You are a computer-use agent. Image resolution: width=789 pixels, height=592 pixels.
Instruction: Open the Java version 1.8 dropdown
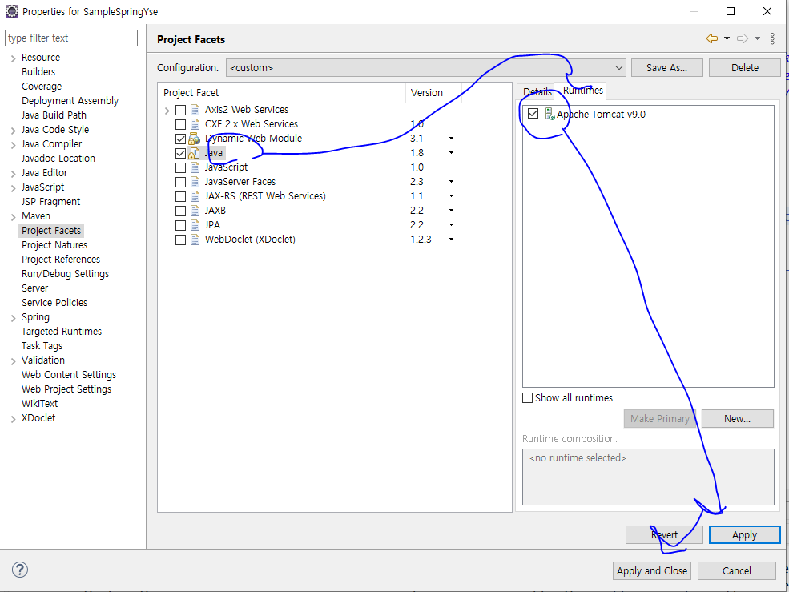[x=451, y=153]
